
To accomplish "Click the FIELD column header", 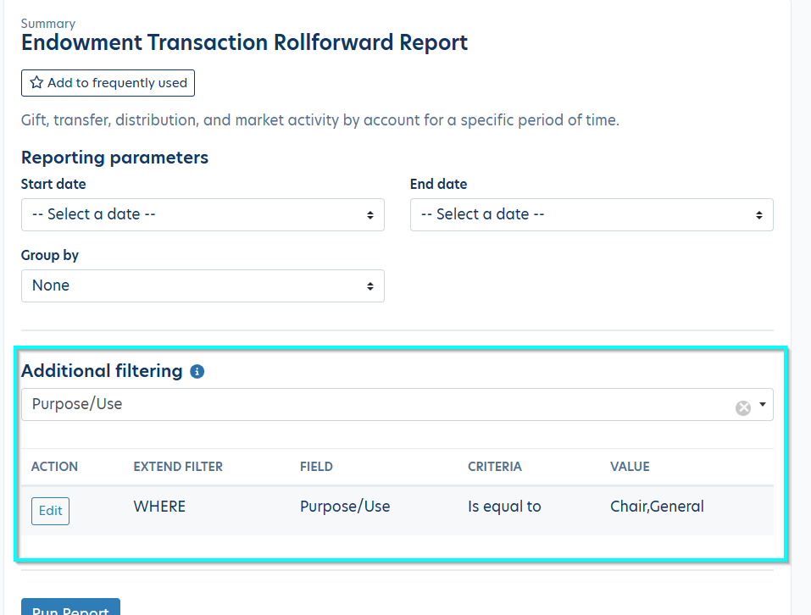I will click(316, 467).
